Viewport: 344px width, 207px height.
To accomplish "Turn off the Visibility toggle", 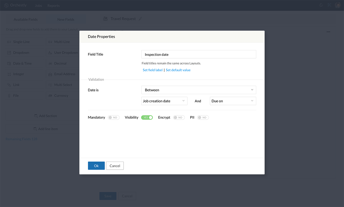I will [x=147, y=117].
